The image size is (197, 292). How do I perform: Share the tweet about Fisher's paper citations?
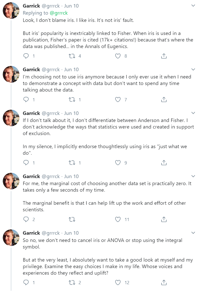click(164, 56)
